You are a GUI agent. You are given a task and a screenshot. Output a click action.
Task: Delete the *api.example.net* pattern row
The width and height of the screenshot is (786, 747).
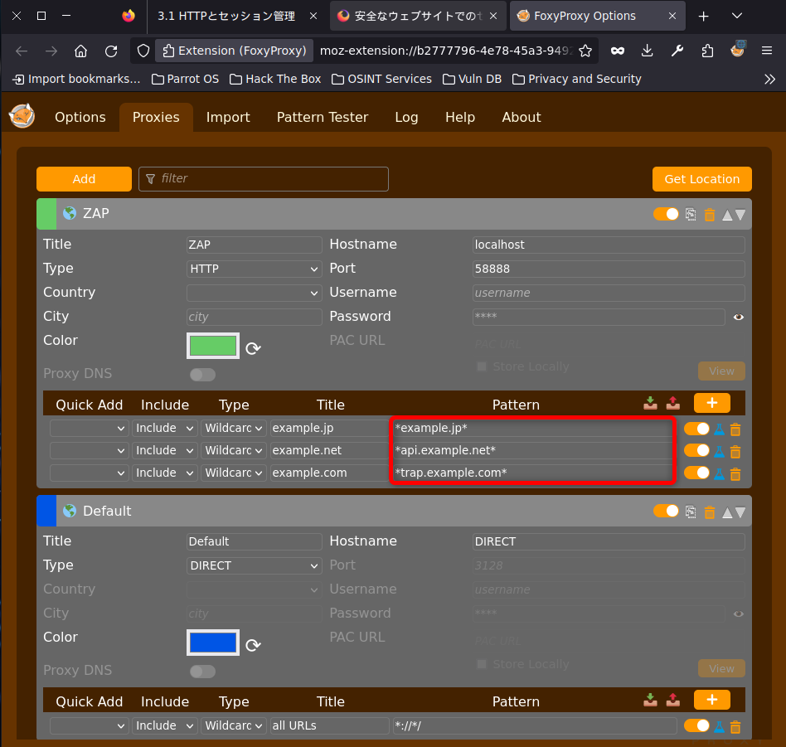pyautogui.click(x=735, y=452)
